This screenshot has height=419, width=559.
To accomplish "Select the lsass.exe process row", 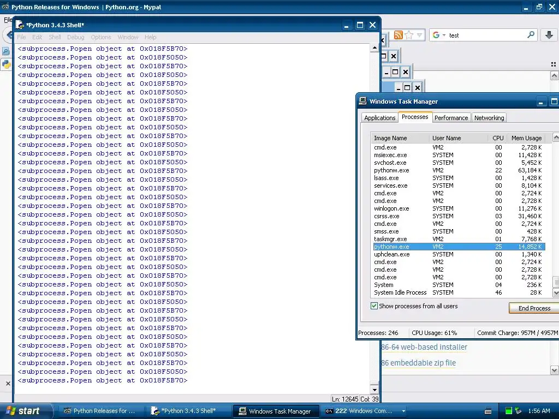I will pos(459,178).
